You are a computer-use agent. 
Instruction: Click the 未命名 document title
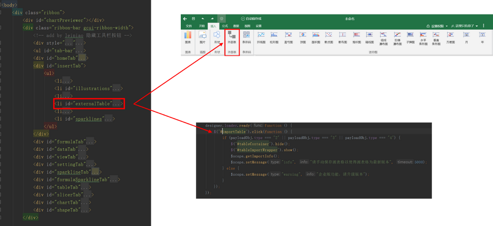(350, 18)
